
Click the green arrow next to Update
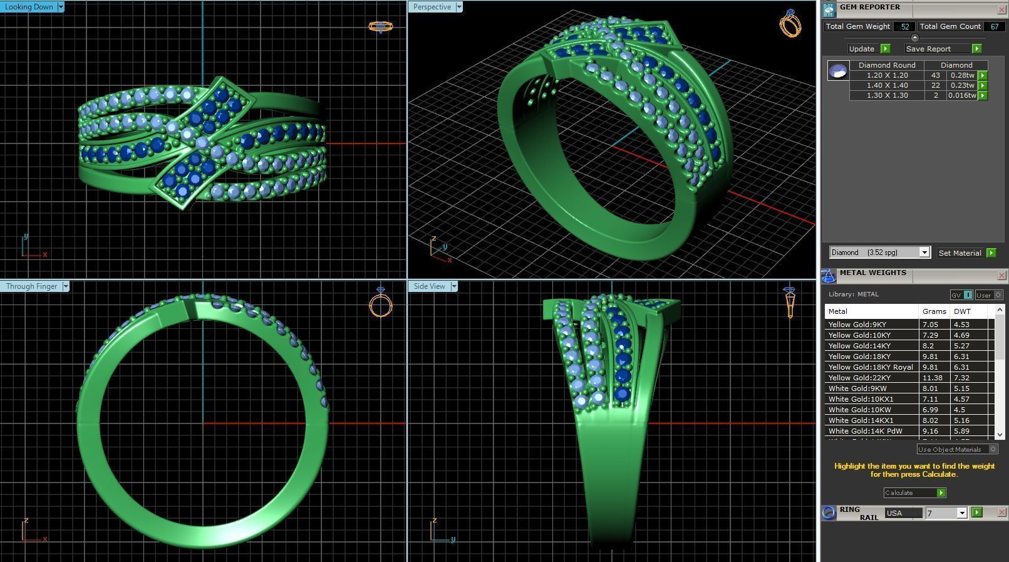(885, 49)
